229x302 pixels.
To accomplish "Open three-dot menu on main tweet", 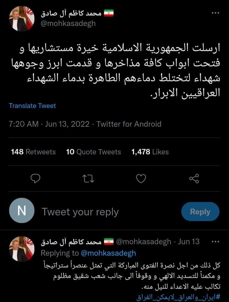I will point(215,13).
